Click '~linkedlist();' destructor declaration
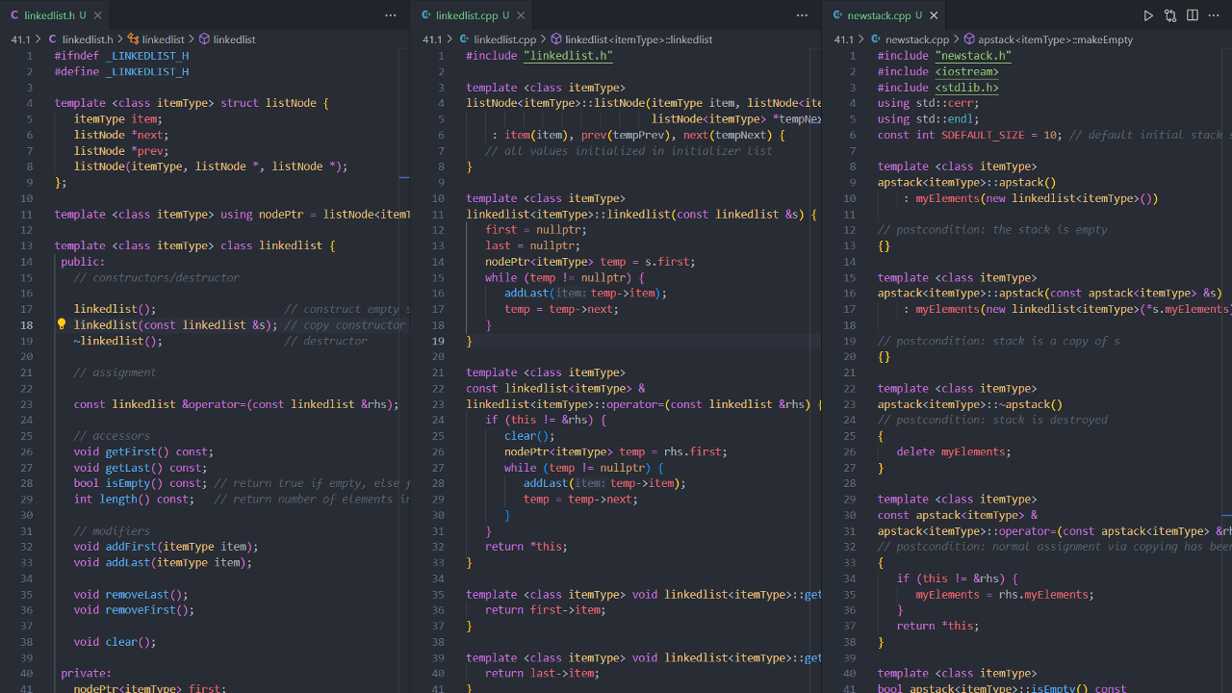This screenshot has height=693, width=1232. click(x=118, y=341)
